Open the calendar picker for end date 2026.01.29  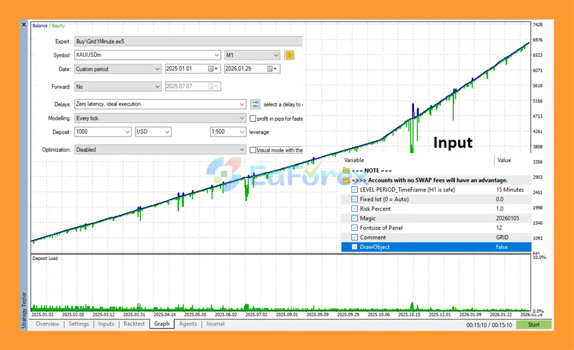[270, 68]
